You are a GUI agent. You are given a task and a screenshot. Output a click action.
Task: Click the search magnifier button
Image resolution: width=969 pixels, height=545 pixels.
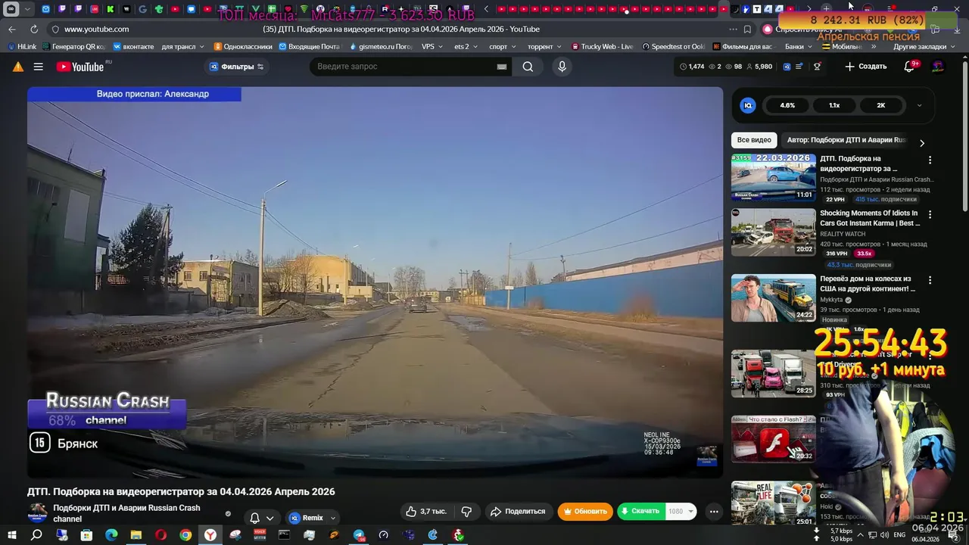[528, 67]
